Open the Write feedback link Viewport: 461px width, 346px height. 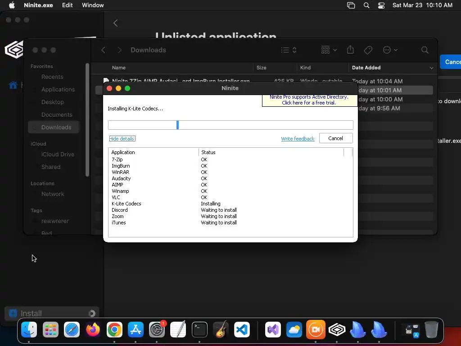click(298, 139)
